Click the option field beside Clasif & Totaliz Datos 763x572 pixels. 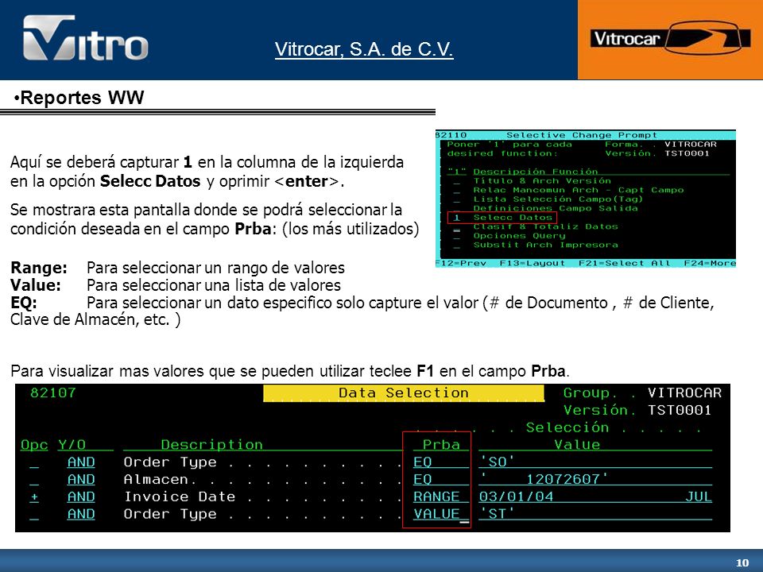(x=456, y=227)
